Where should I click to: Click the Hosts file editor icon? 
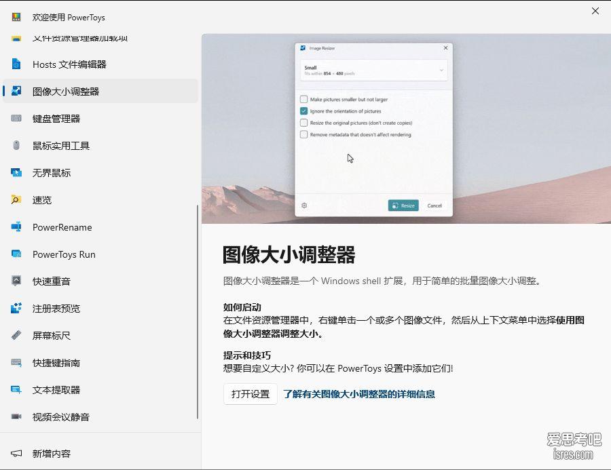pos(16,64)
